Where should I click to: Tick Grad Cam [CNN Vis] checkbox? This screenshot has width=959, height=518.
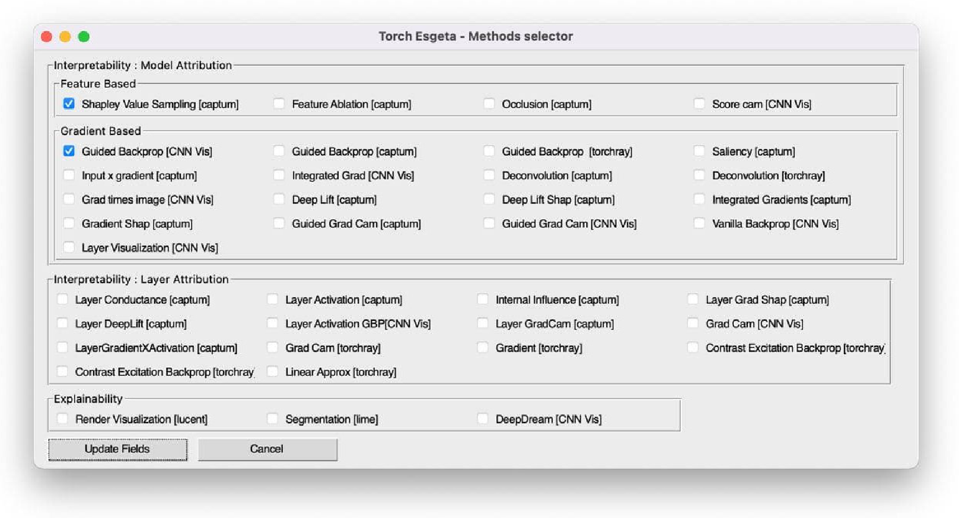pyautogui.click(x=693, y=324)
